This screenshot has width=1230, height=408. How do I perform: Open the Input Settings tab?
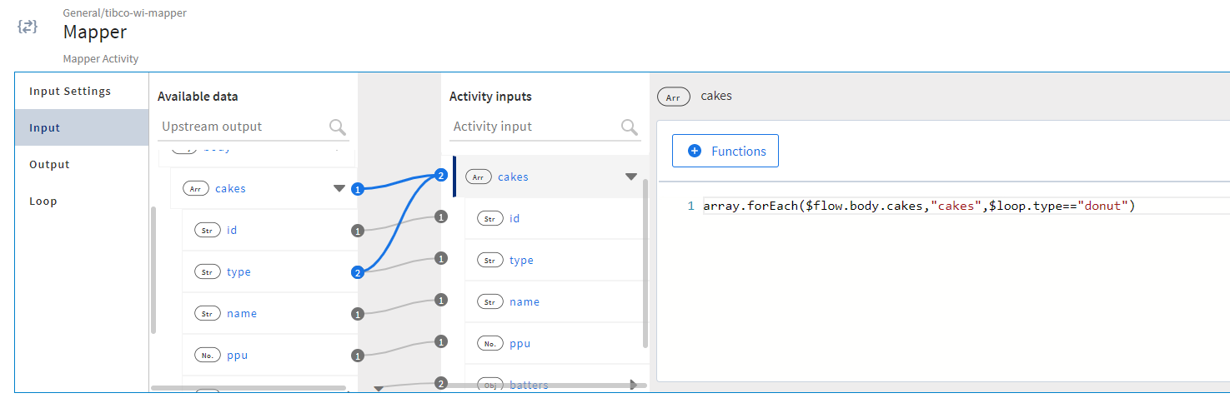point(70,91)
